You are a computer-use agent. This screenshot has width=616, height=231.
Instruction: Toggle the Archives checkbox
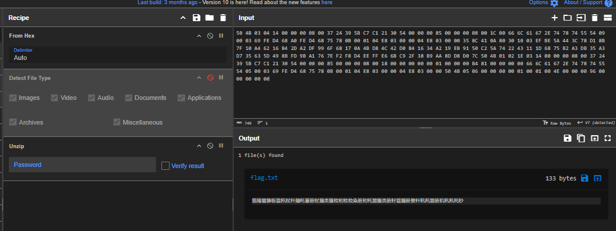[13, 122]
